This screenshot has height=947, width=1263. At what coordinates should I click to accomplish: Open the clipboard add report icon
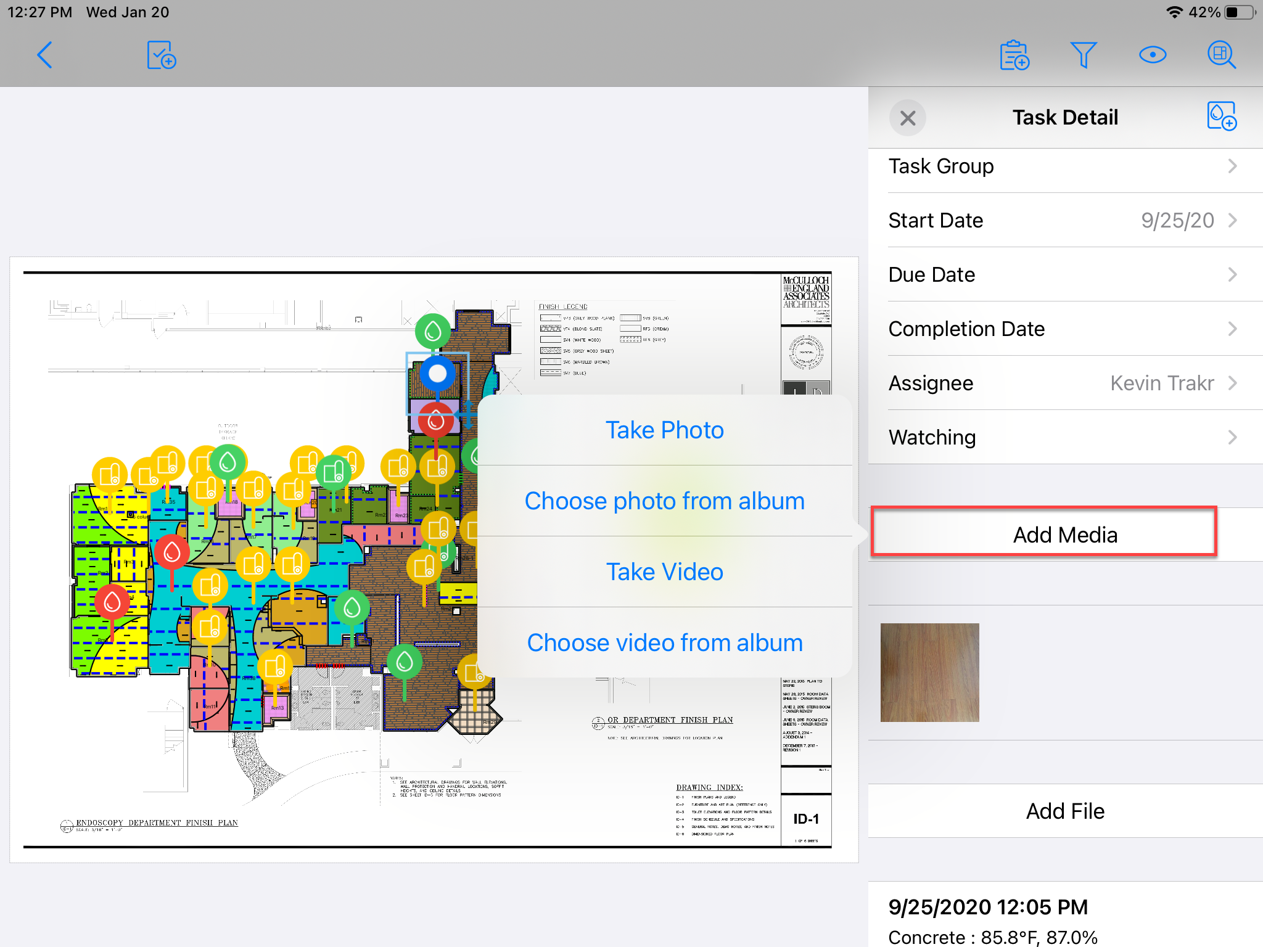tap(1014, 55)
